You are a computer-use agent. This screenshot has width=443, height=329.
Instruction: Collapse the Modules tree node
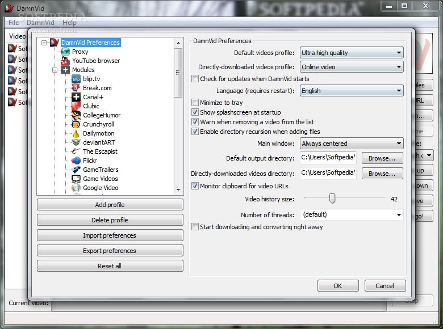tap(55, 70)
